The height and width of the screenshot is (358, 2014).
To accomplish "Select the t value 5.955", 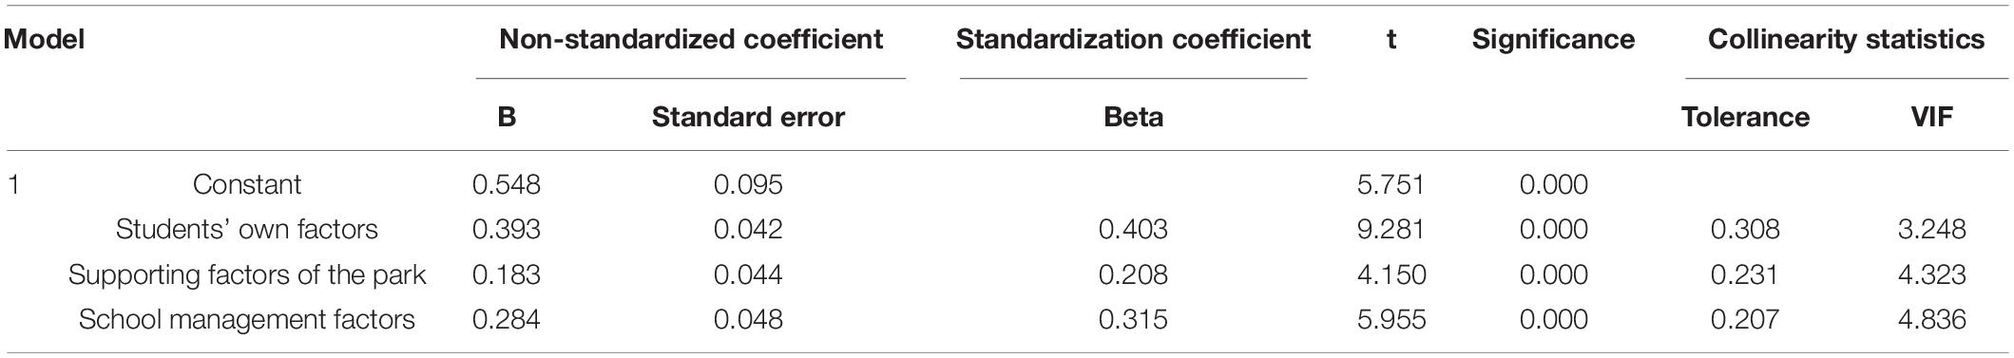I will pos(1391,320).
